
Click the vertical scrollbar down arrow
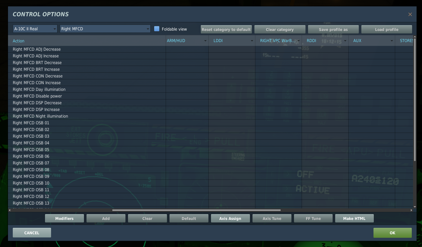(x=415, y=207)
